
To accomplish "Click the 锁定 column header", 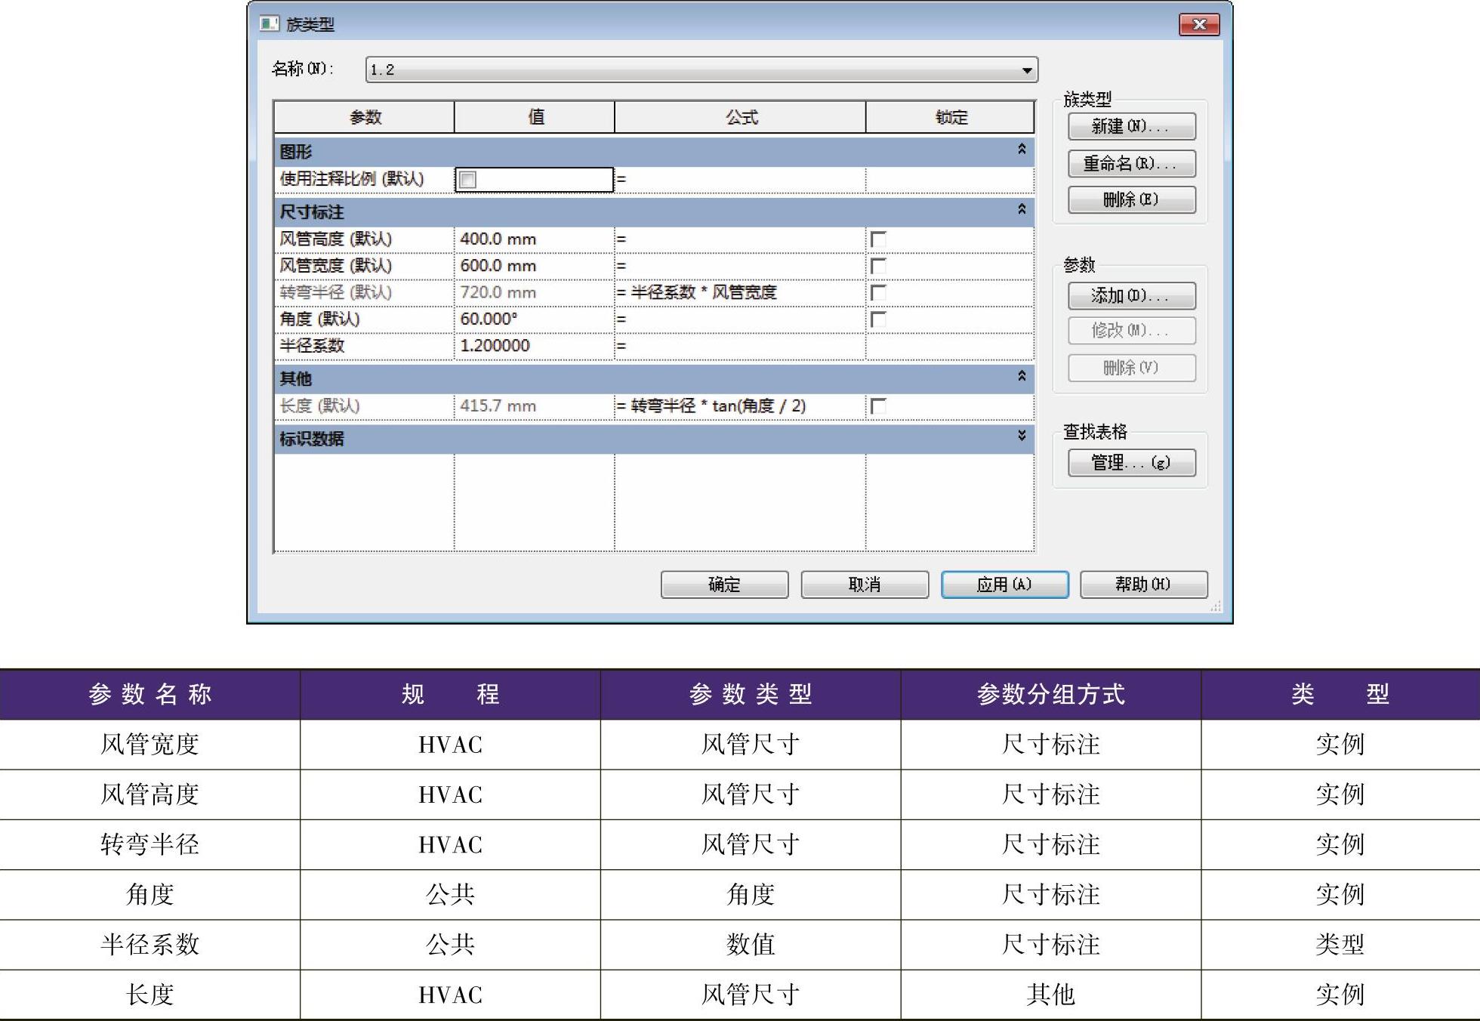I will (950, 117).
